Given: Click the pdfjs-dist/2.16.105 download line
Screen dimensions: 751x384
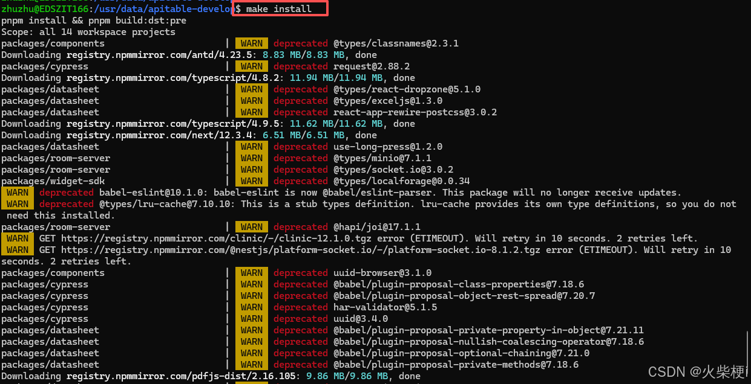Looking at the screenshot, I should (x=211, y=376).
